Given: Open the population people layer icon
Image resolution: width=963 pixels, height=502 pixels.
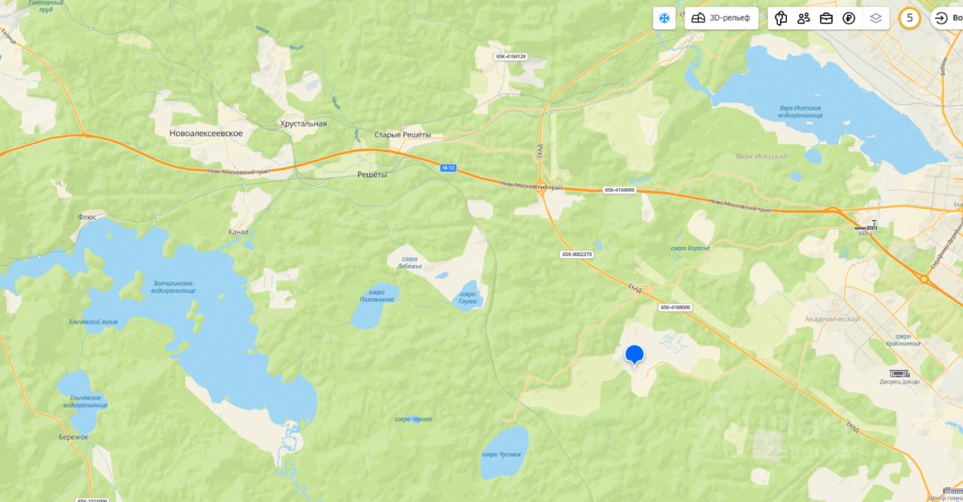Looking at the screenshot, I should (x=804, y=18).
